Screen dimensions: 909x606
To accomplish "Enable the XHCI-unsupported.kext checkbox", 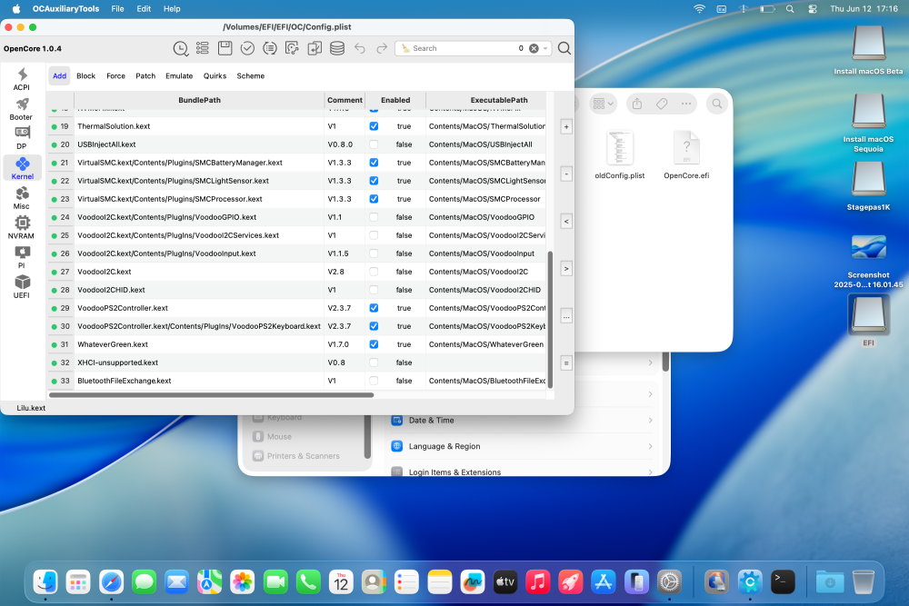I will tap(374, 363).
